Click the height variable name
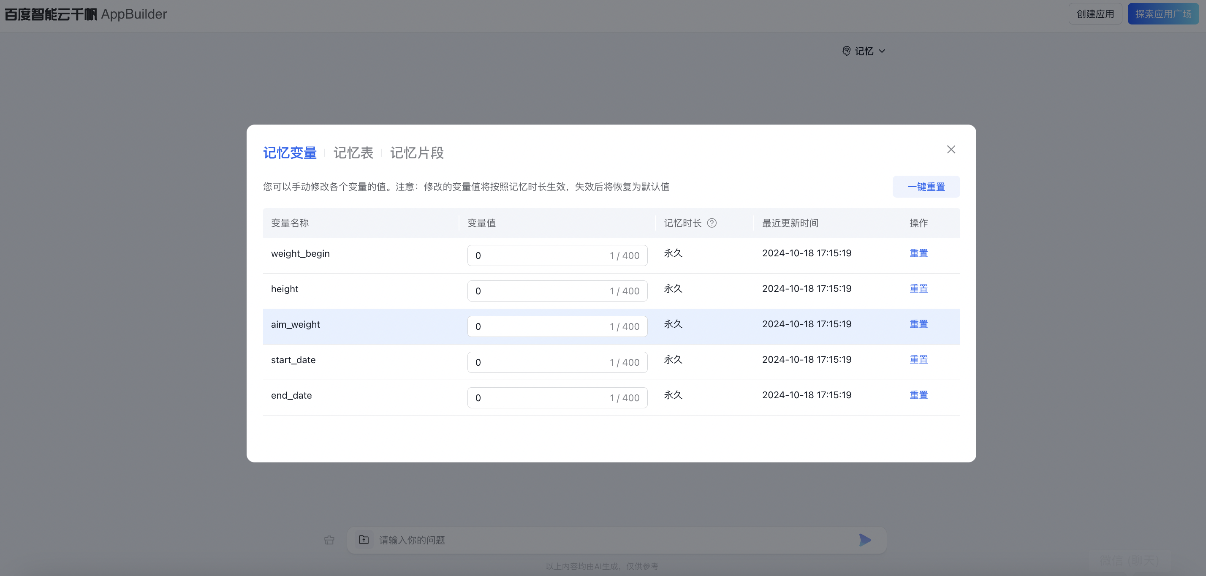The height and width of the screenshot is (576, 1206). point(285,289)
